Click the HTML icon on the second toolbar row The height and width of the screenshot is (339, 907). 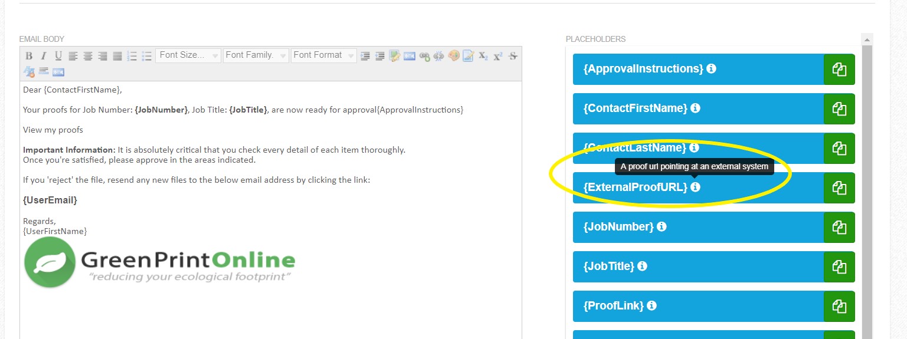58,72
